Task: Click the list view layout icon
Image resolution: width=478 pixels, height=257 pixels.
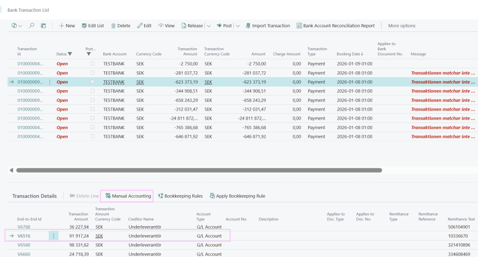Action: click(44, 26)
